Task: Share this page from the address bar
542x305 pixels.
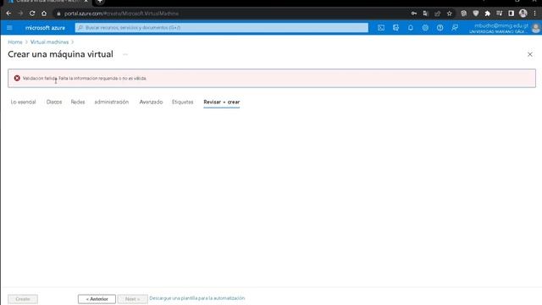Action: (x=437, y=14)
